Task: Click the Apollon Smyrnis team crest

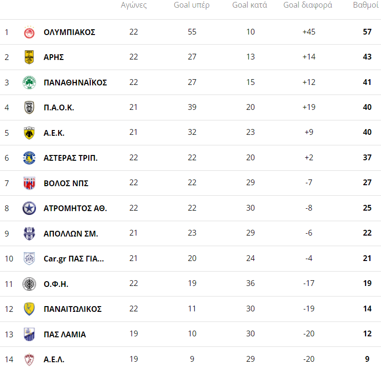Action: [x=29, y=234]
